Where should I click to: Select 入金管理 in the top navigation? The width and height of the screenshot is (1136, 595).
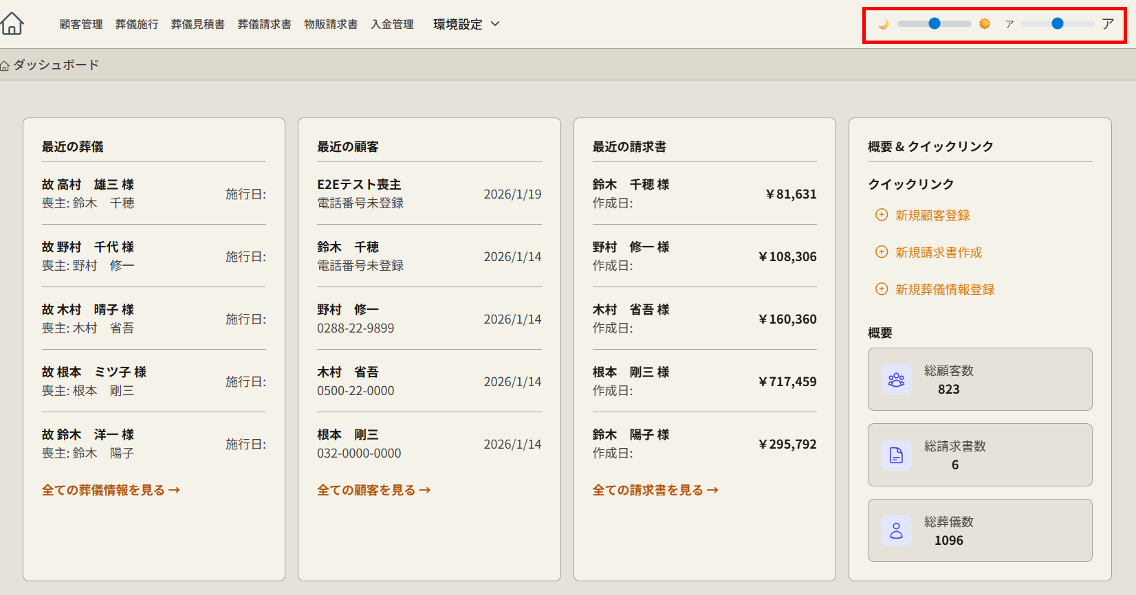(x=392, y=25)
